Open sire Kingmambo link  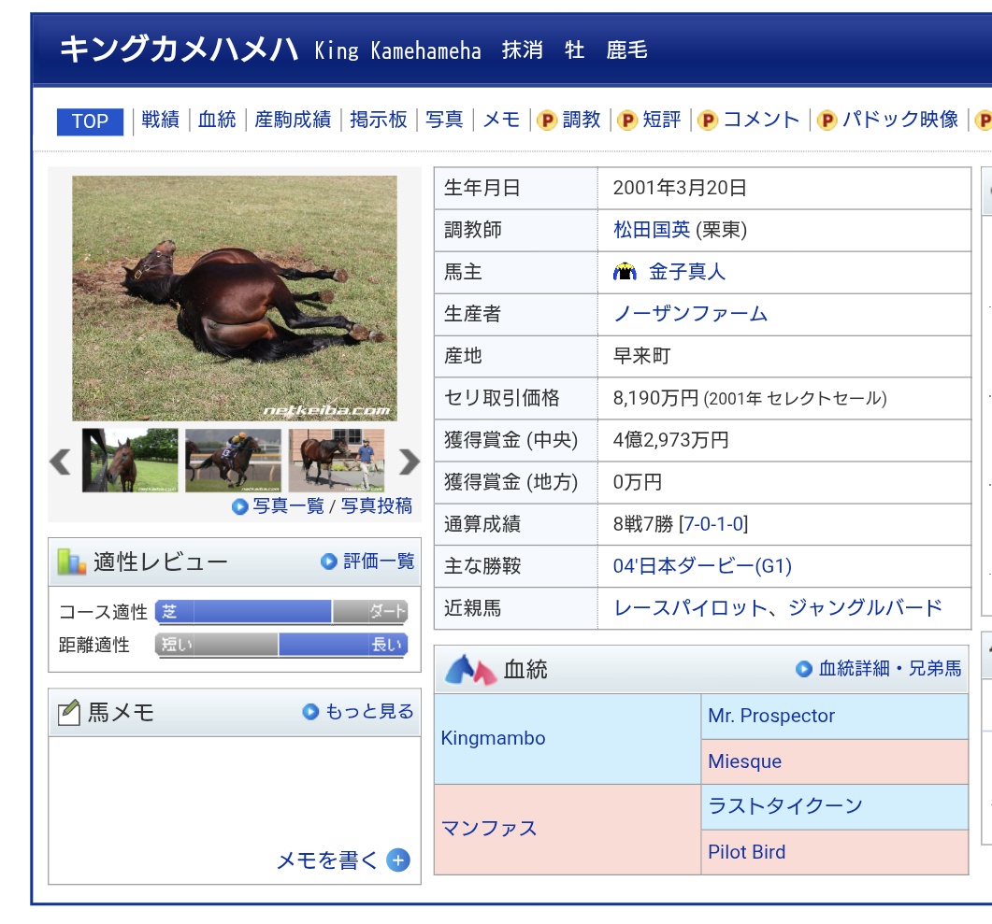click(x=493, y=738)
